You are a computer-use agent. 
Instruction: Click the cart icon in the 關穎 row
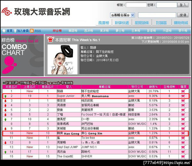[183, 91]
